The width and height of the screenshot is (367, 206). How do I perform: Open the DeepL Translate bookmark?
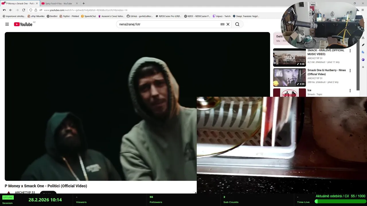click(x=246, y=16)
